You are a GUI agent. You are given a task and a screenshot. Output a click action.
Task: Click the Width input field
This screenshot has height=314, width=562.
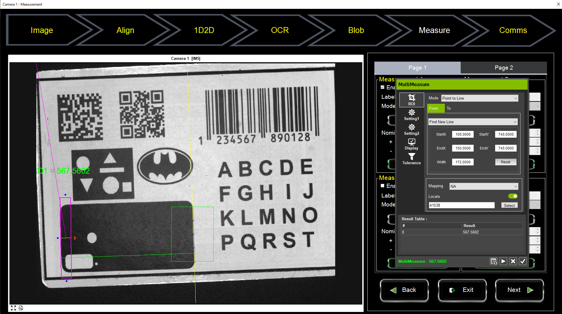[x=463, y=162]
